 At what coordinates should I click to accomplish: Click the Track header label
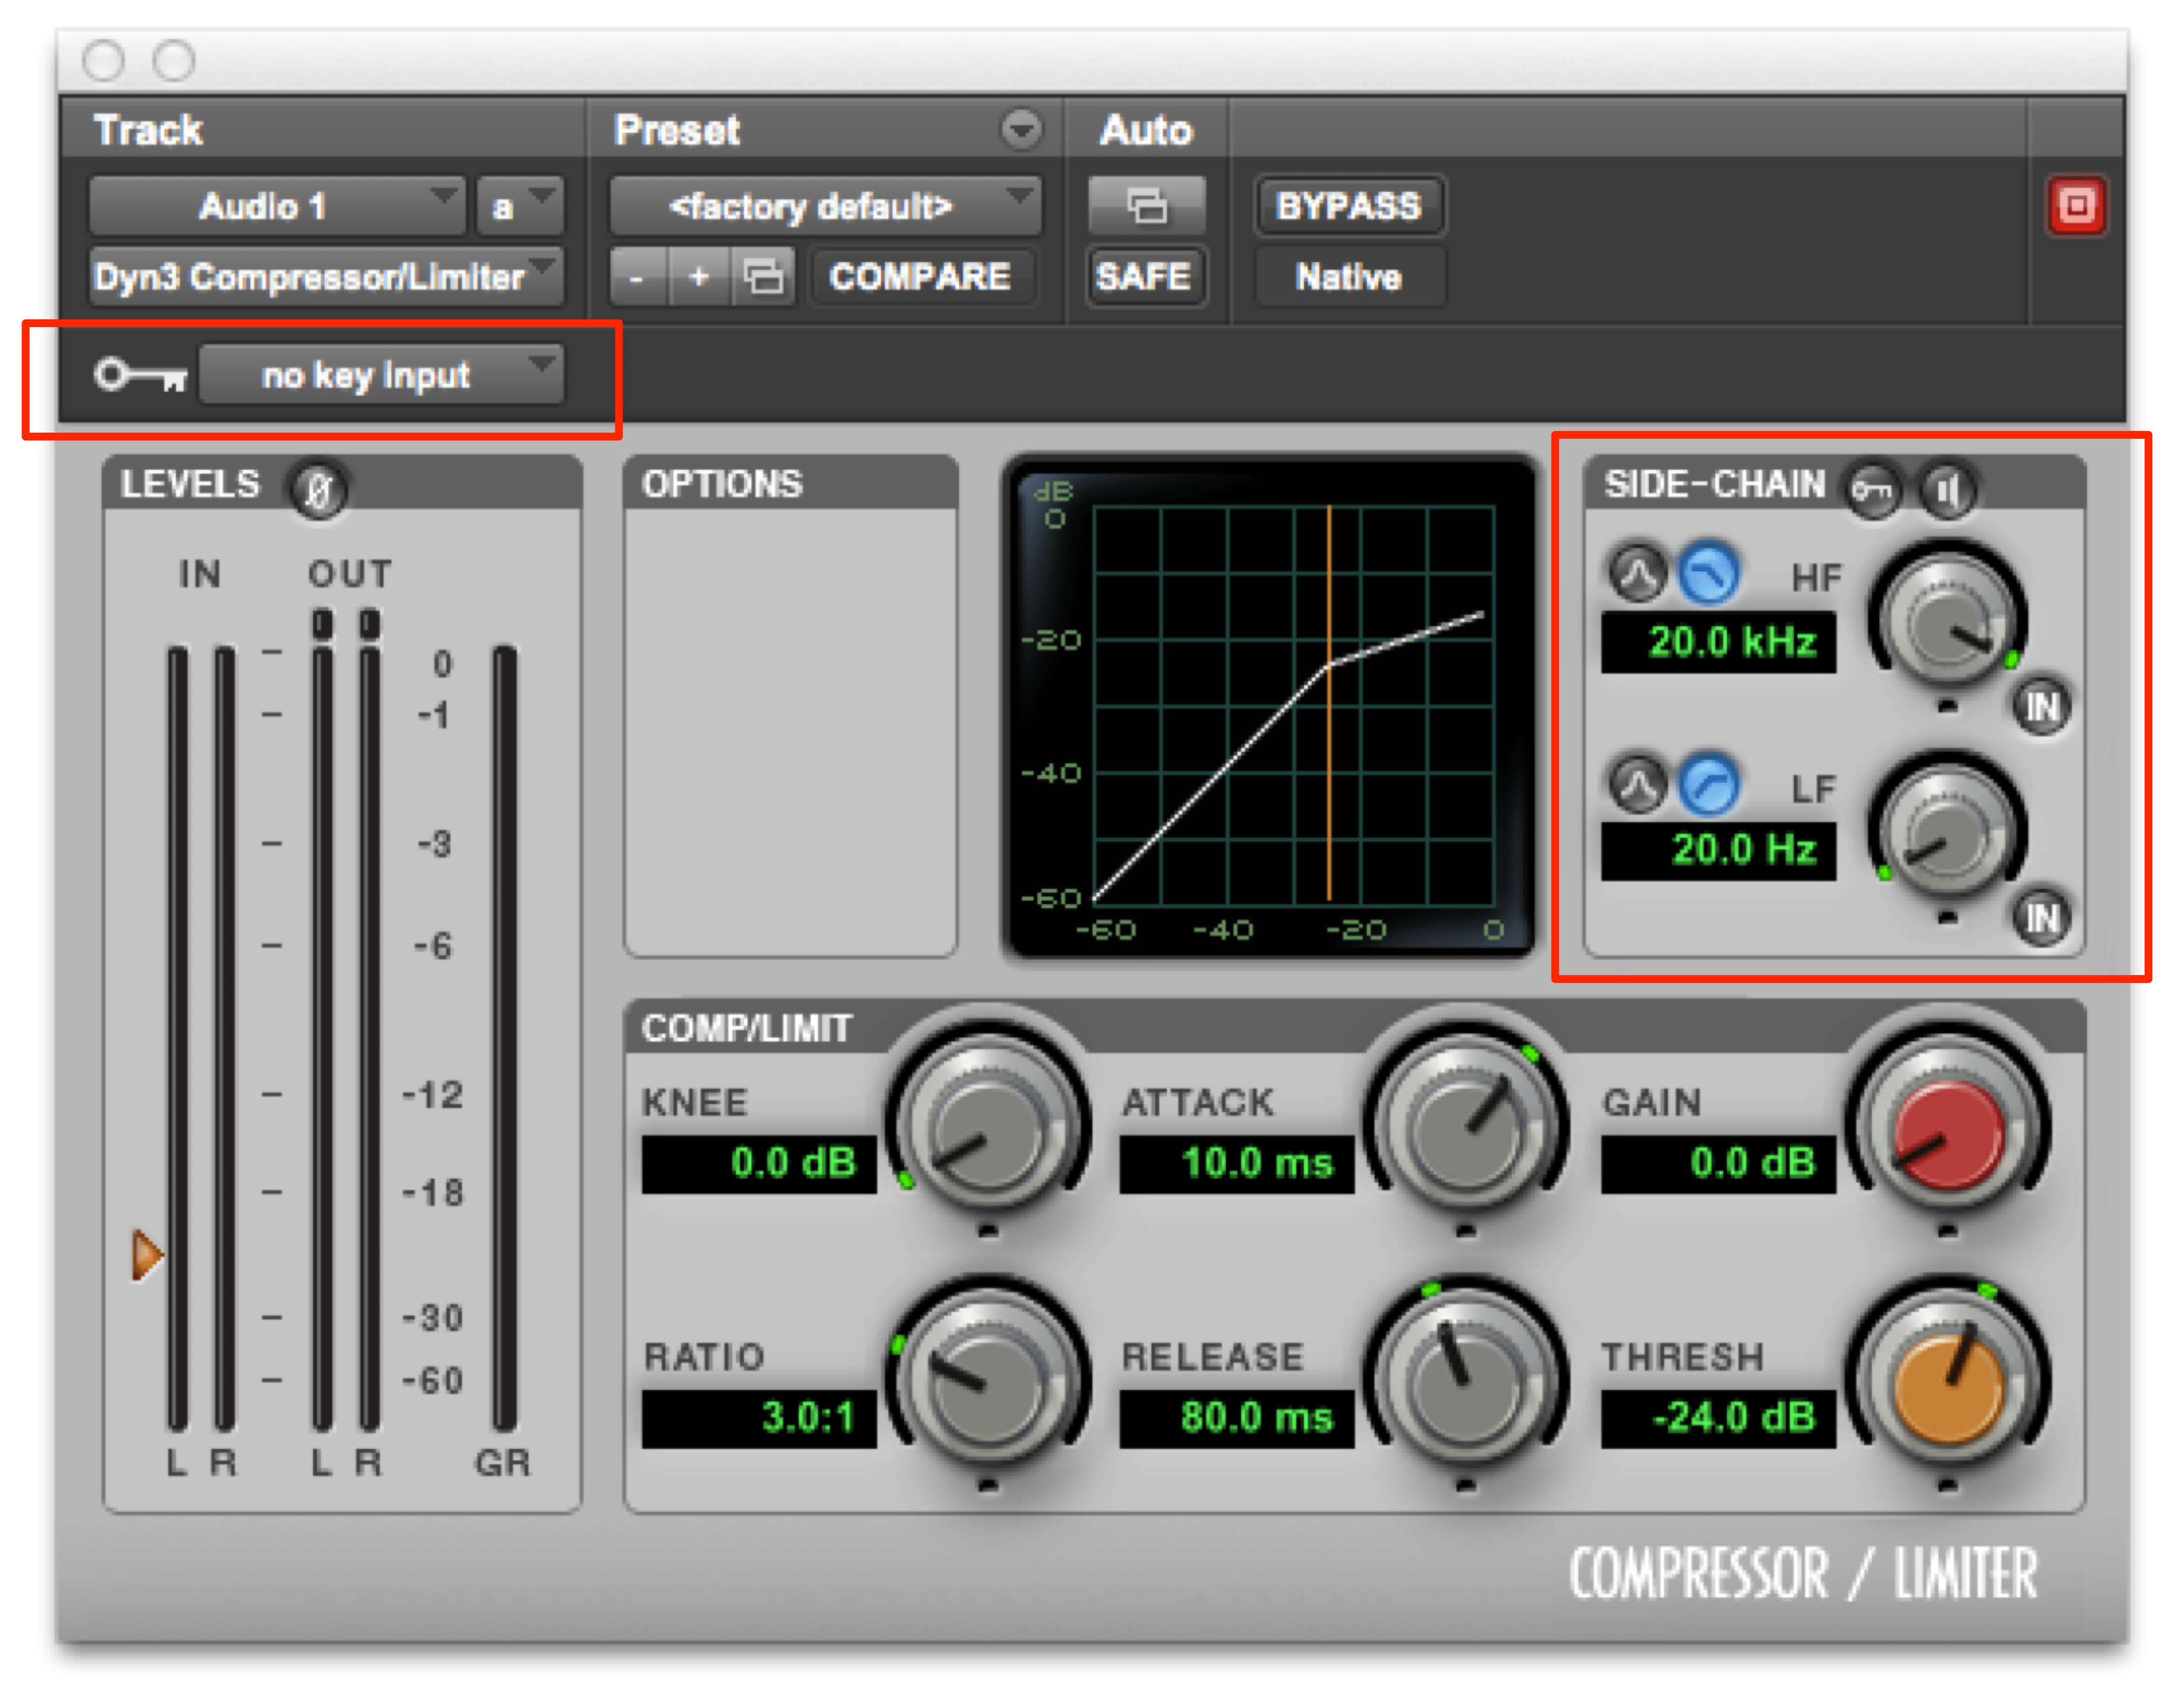point(148,130)
